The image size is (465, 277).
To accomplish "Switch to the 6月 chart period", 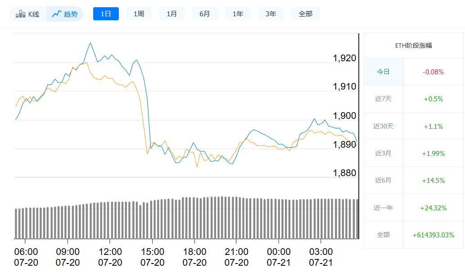I will coord(205,14).
